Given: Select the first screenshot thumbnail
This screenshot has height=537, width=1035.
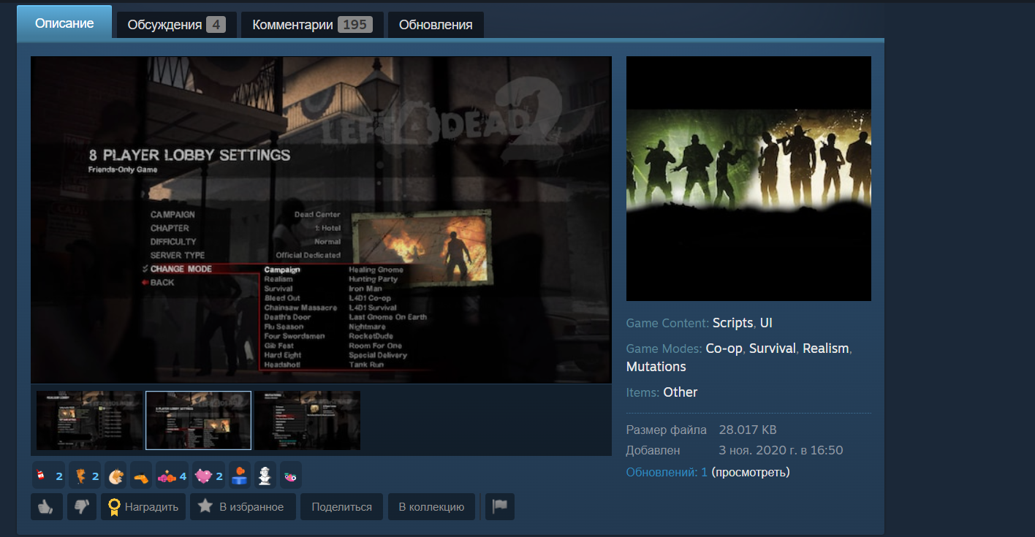Looking at the screenshot, I should (90, 420).
